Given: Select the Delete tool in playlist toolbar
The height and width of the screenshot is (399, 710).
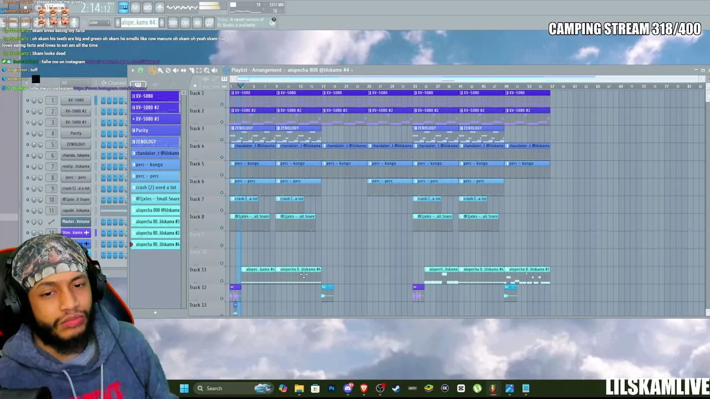Looking at the screenshot, I should click(168, 70).
